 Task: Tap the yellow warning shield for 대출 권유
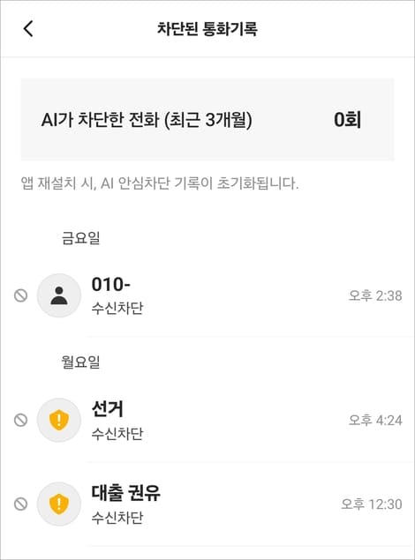59,504
